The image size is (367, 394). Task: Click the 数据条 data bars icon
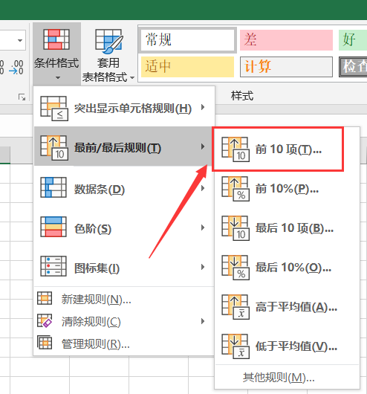(x=53, y=187)
